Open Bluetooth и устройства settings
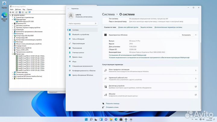The width and height of the screenshot is (217, 122). (x=83, y=34)
